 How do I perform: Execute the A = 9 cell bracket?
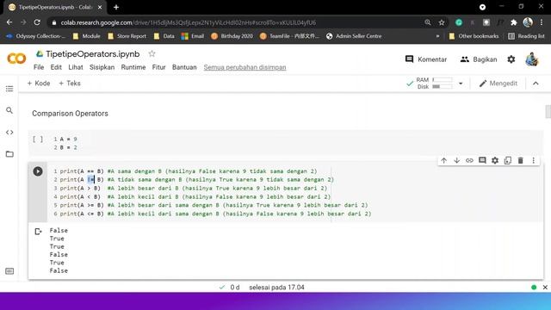point(38,139)
